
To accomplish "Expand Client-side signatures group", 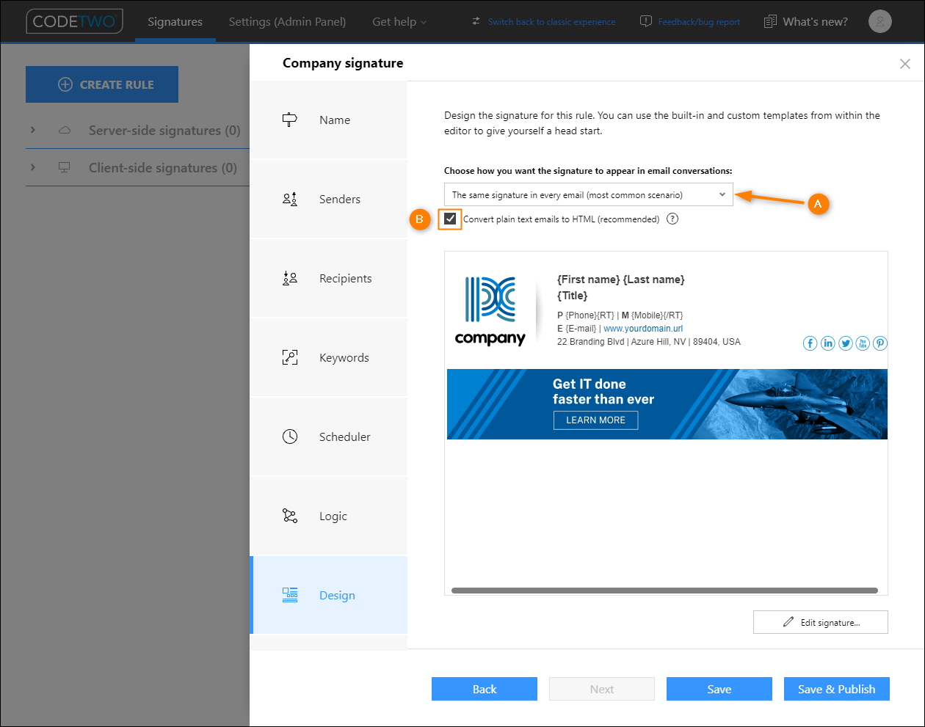I will tap(33, 167).
